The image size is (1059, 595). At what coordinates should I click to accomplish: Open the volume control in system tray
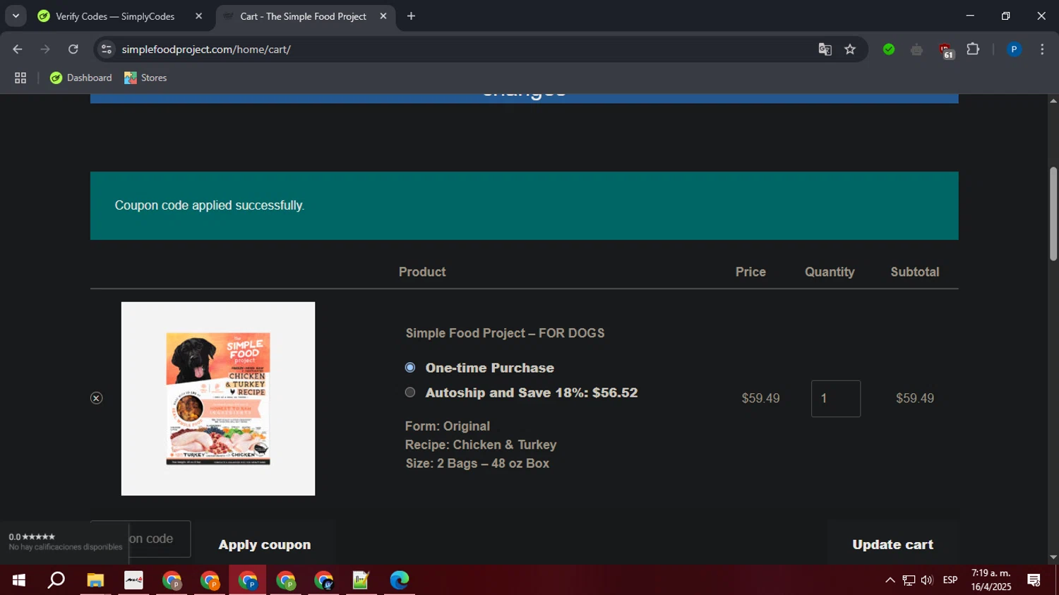click(927, 580)
